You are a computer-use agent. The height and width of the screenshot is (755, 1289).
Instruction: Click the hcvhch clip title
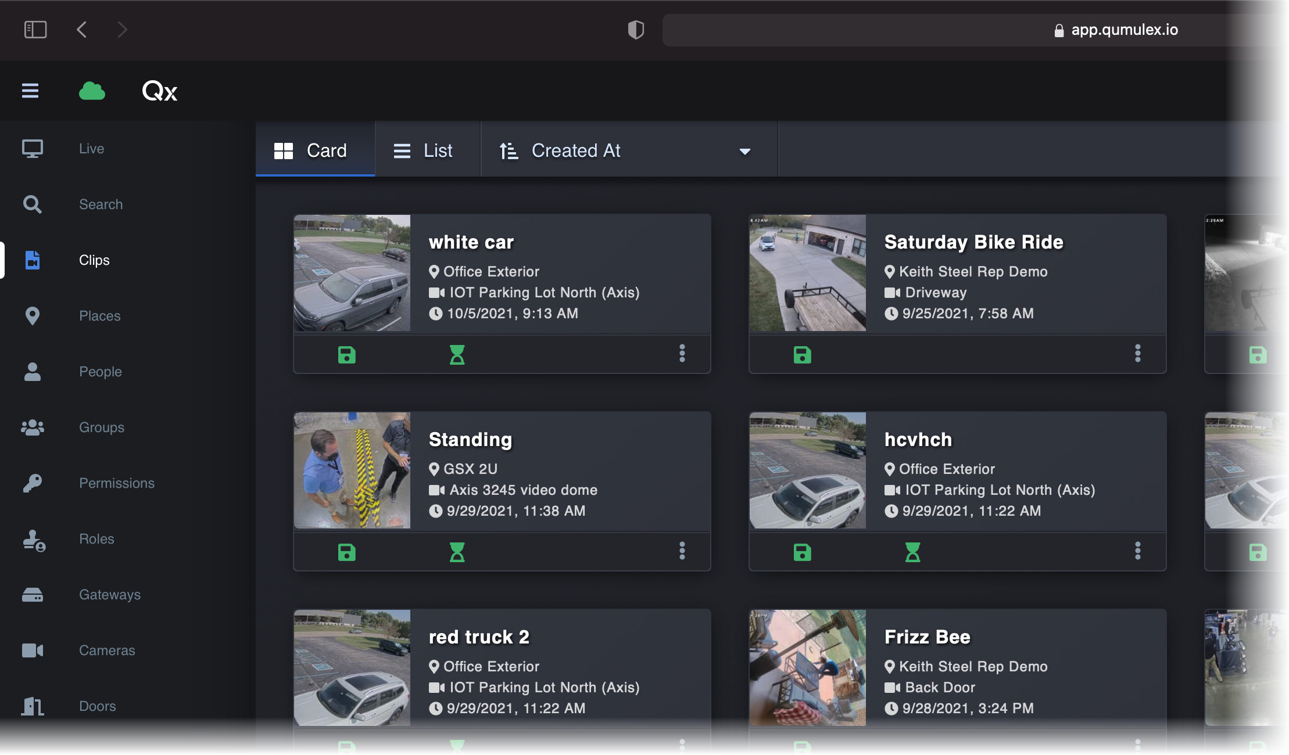tap(918, 440)
